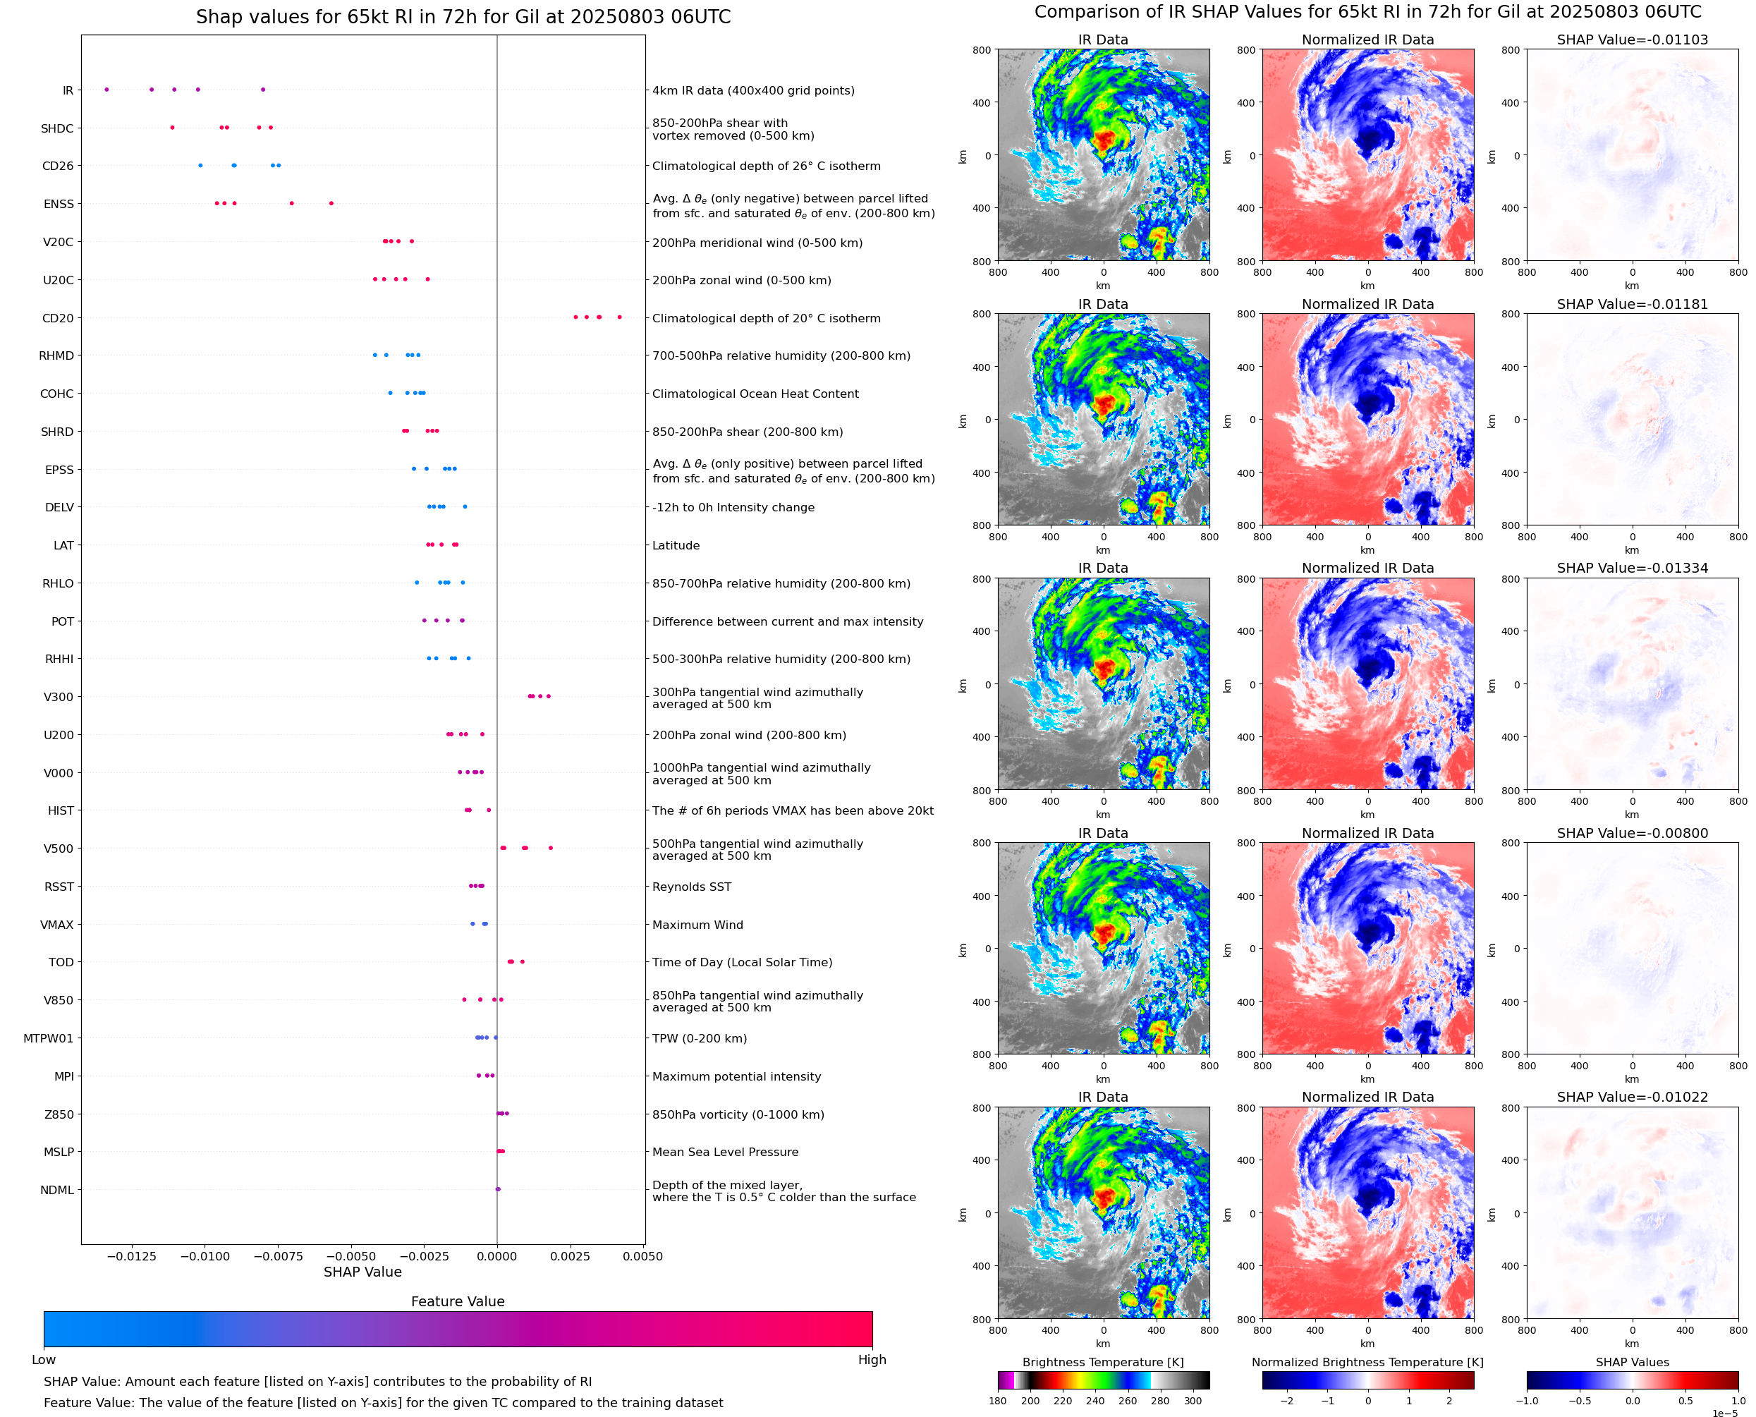
Task: Click the Brightness Temperature colorbar
Action: (x=1103, y=1380)
